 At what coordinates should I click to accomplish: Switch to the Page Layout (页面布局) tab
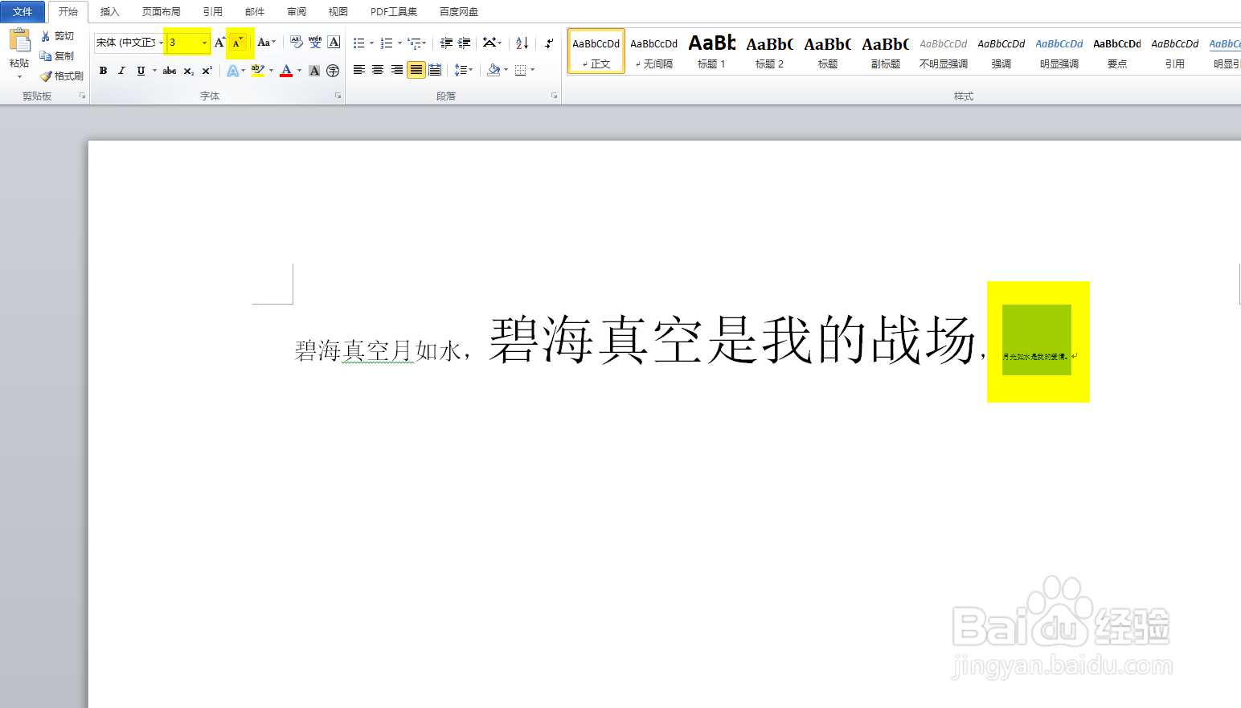pyautogui.click(x=161, y=11)
